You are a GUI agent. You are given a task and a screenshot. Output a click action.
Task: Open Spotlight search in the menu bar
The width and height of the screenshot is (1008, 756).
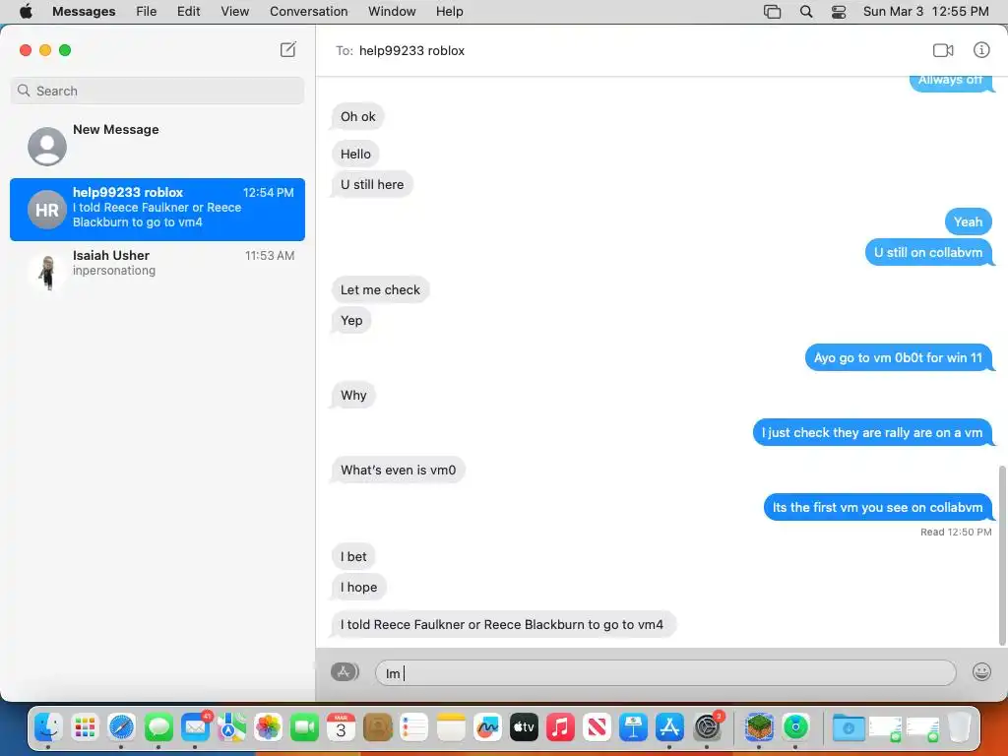click(x=805, y=11)
